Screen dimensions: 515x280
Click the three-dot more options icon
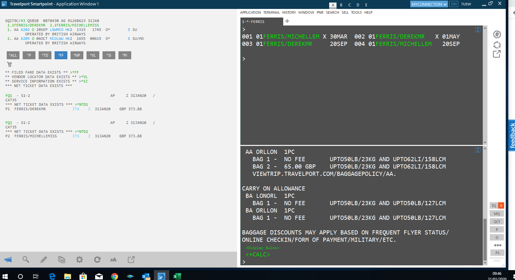(x=497, y=245)
